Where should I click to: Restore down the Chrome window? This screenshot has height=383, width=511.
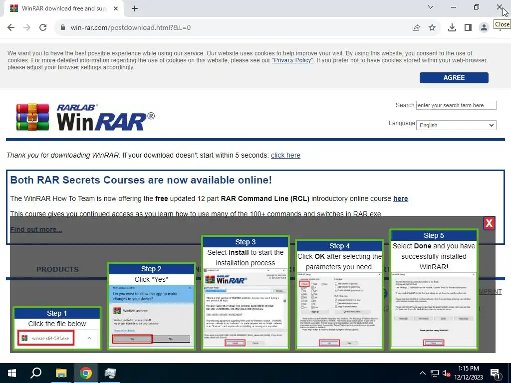(477, 7)
